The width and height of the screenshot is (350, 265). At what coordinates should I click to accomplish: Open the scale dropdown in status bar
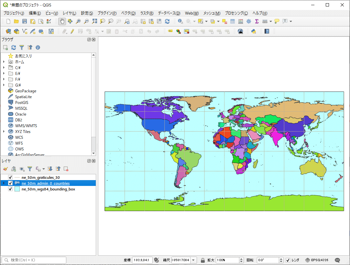point(193,260)
